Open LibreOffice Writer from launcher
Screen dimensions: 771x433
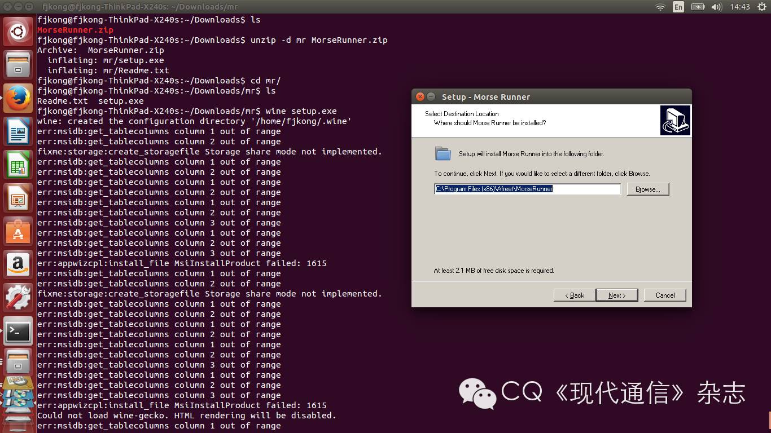18,132
